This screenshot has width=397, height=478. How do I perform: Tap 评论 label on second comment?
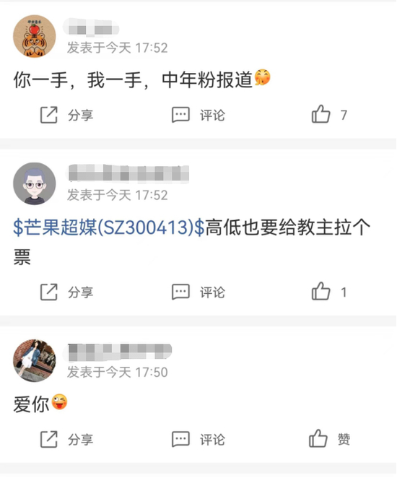click(x=212, y=292)
